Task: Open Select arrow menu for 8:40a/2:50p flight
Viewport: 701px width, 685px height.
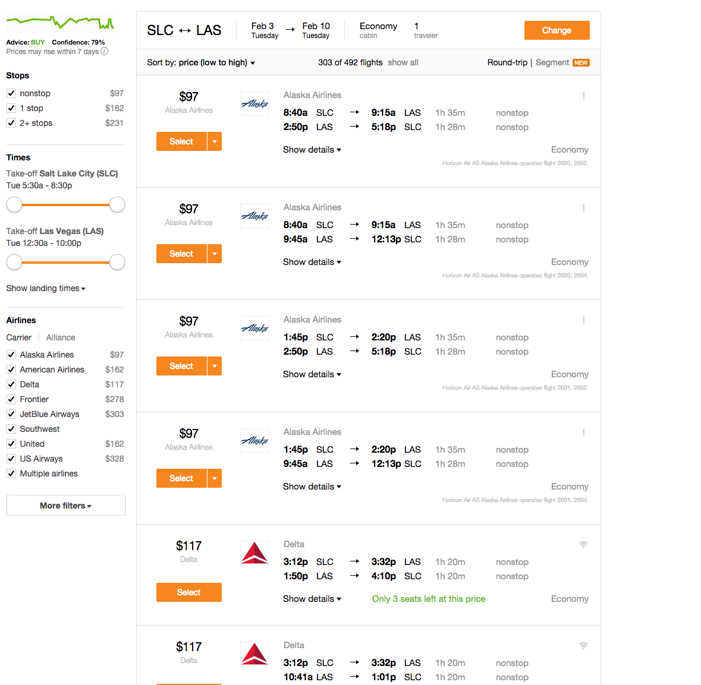Action: click(215, 141)
